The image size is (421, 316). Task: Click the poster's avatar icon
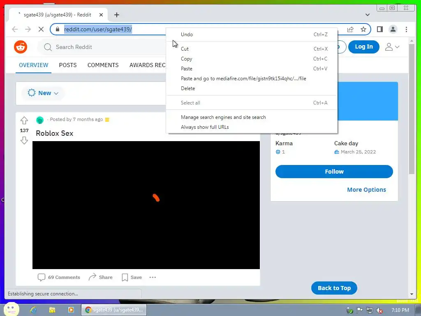[40, 120]
